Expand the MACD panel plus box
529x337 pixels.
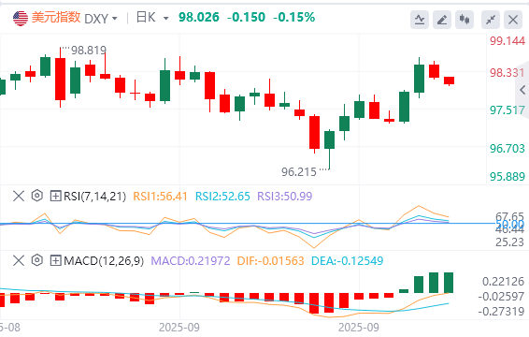tap(55, 260)
